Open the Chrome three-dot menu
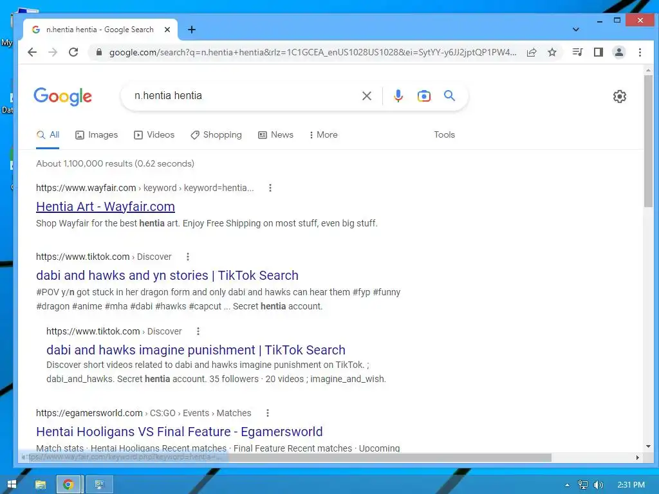This screenshot has width=659, height=494. click(640, 52)
